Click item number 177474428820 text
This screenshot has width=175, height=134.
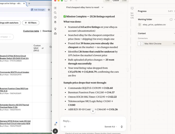coord(16,61)
